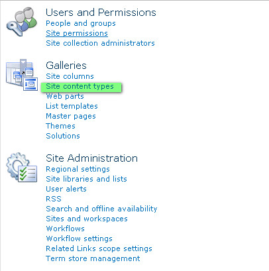269x271 pixels.
Task: Open Site content types link
Action: pyautogui.click(x=80, y=86)
